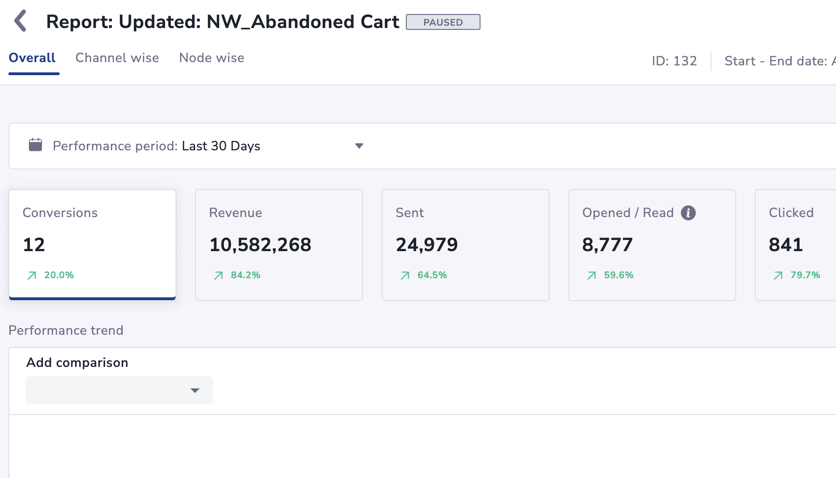
Task: Click the 79.7% clicked change
Action: pyautogui.click(x=806, y=275)
